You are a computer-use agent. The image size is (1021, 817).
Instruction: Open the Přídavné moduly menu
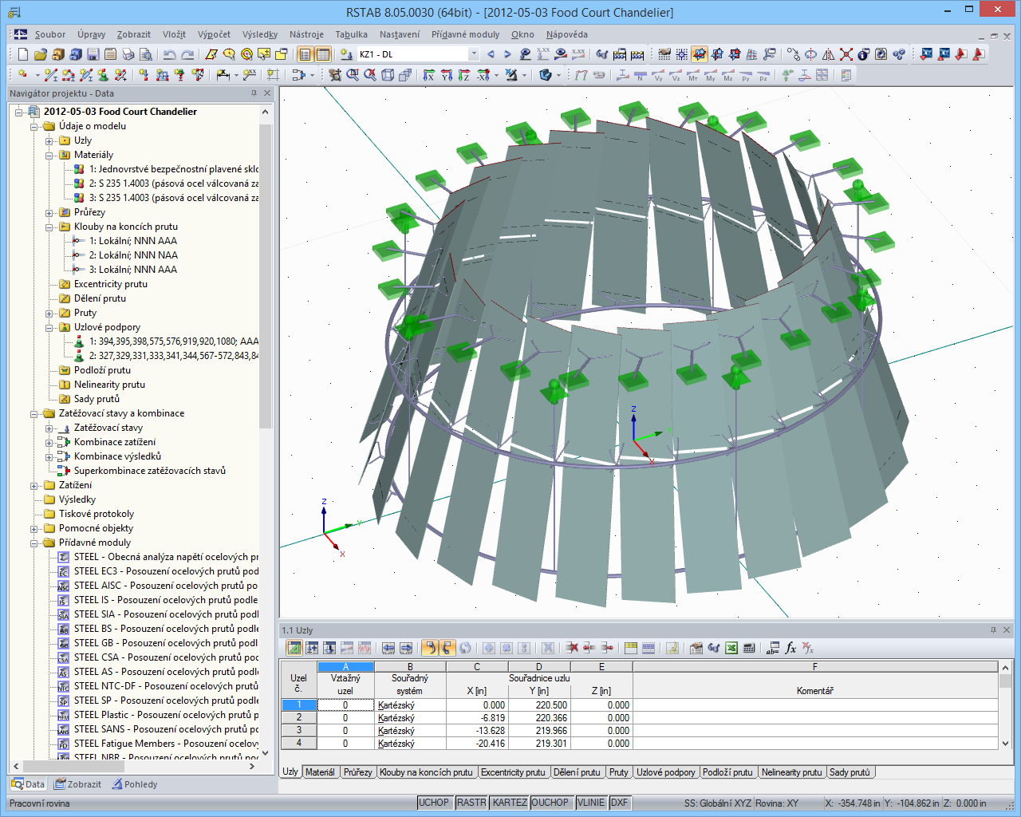[x=465, y=34]
